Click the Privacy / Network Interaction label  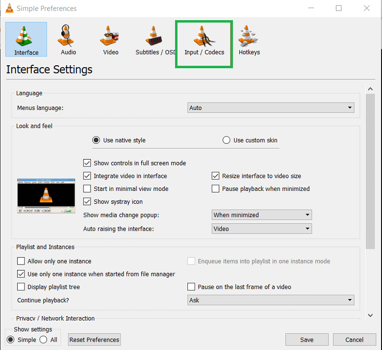pyautogui.click(x=55, y=318)
